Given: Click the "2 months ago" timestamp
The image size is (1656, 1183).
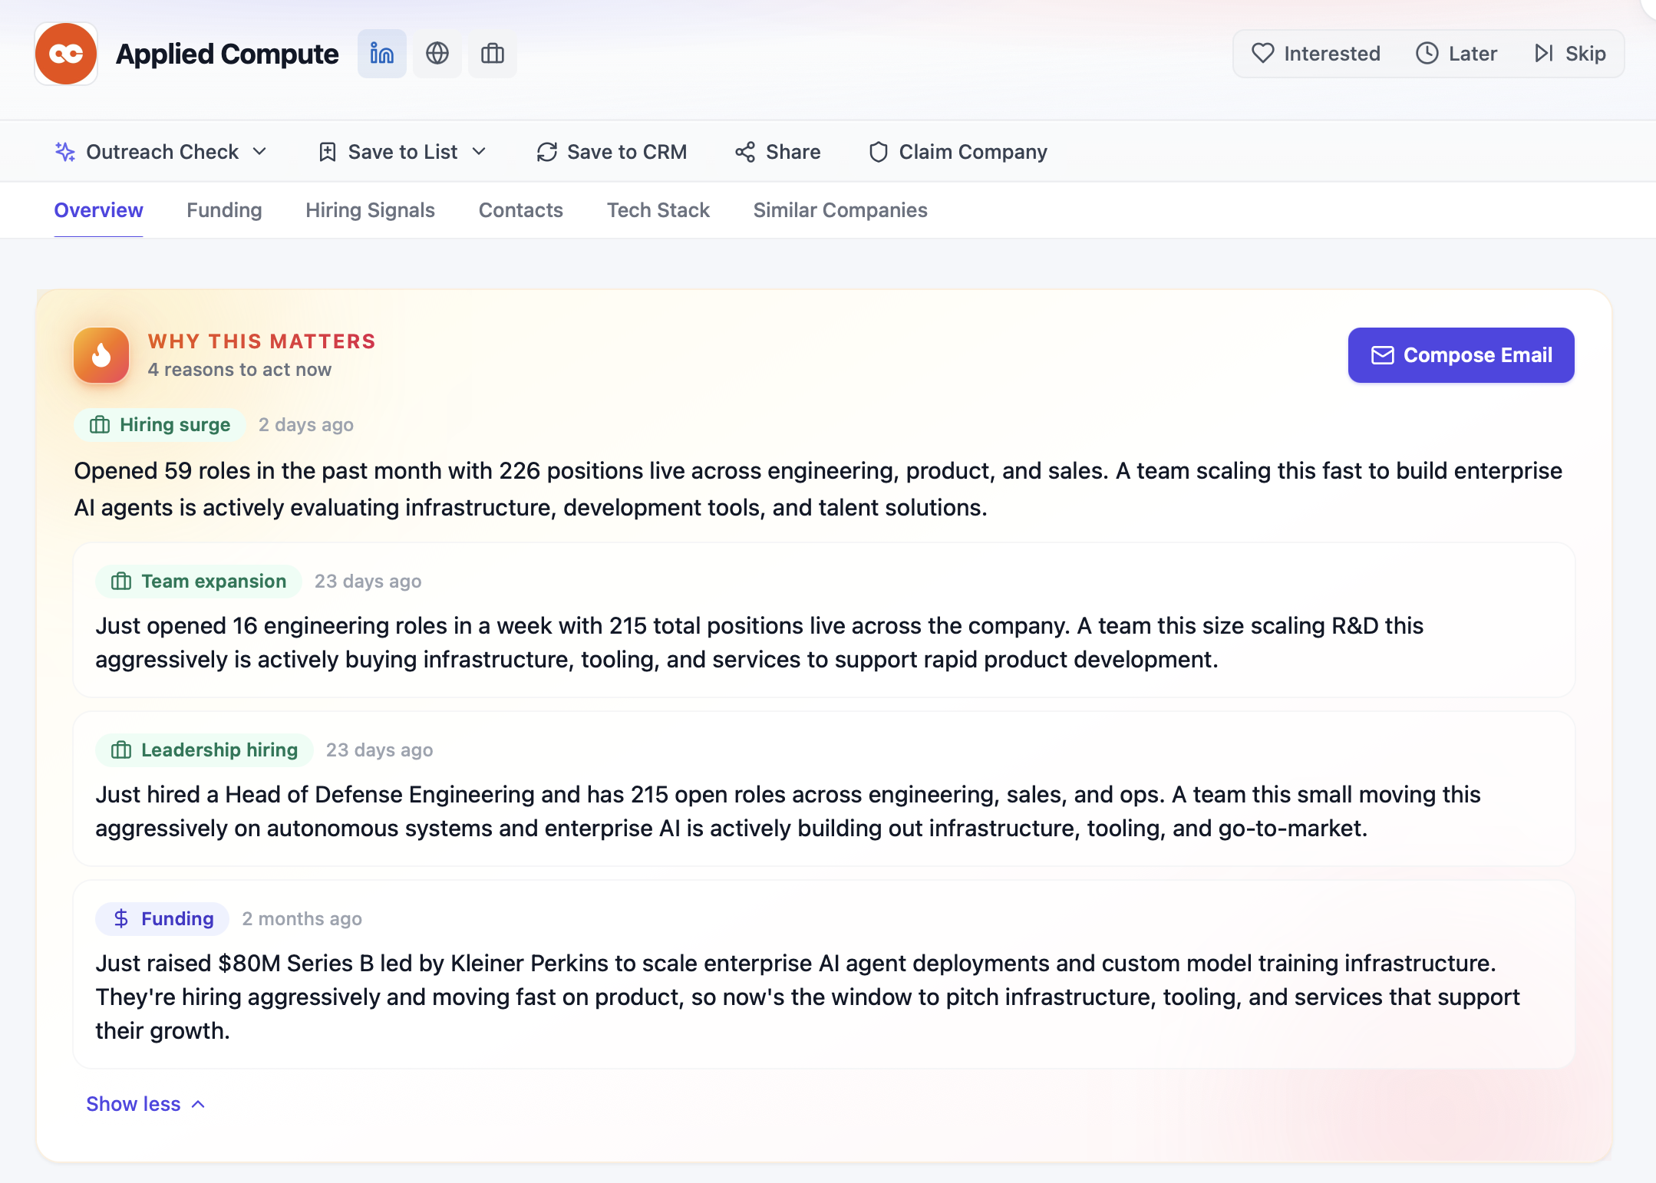Looking at the screenshot, I should [302, 919].
